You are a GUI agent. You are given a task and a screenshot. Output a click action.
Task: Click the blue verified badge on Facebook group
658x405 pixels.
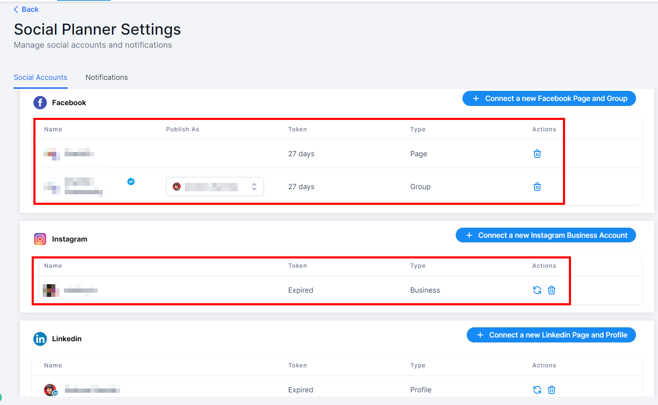click(x=131, y=182)
